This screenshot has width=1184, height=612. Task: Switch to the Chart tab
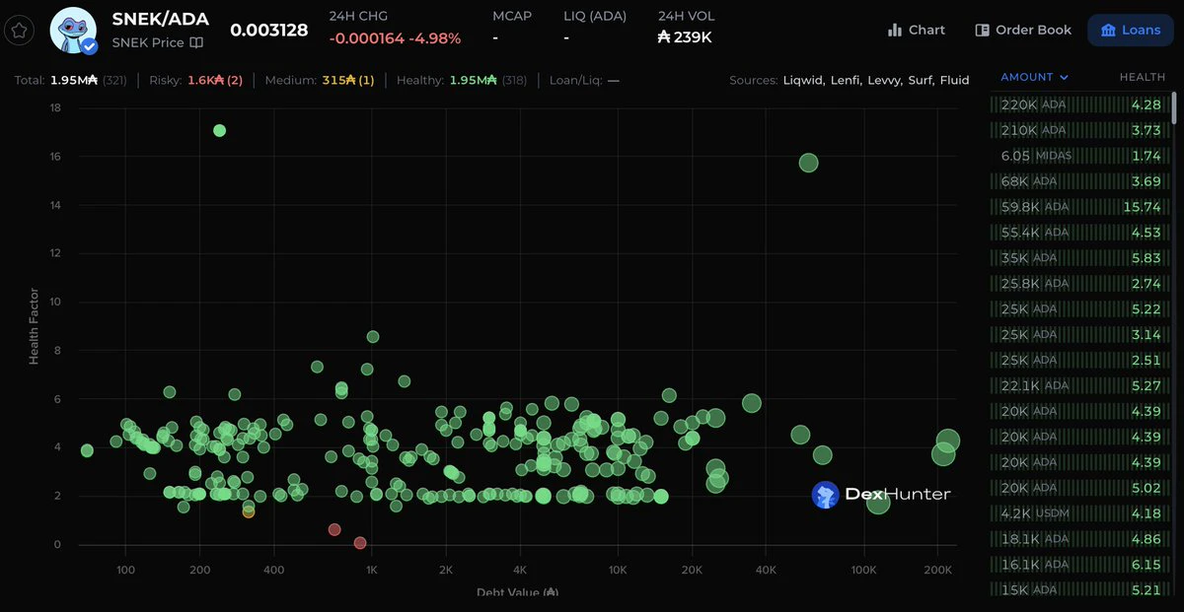point(917,30)
